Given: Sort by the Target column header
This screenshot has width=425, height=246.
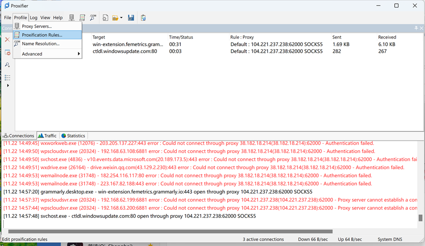Looking at the screenshot, I should pos(99,37).
